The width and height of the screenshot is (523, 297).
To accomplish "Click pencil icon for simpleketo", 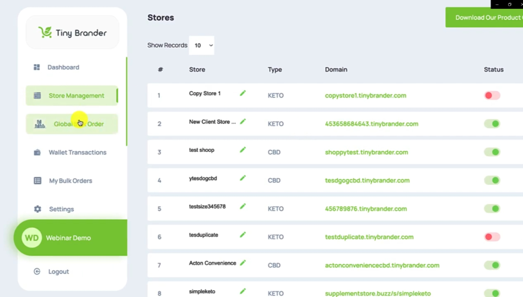I will 243,291.
